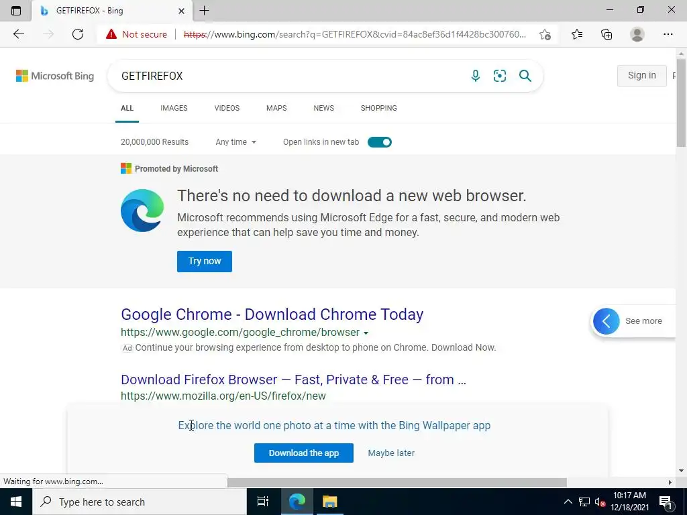Click the Microsoft Edge logo image
The image size is (687, 515).
(x=142, y=210)
